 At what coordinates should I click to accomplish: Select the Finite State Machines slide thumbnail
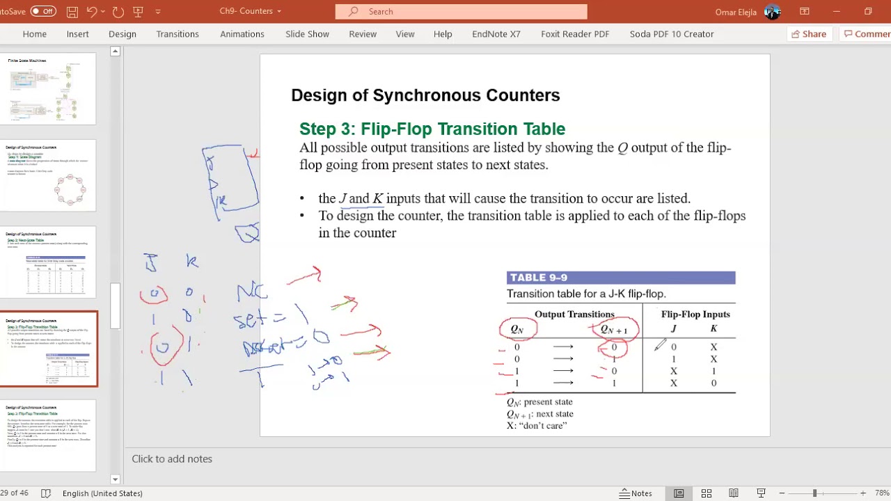(48, 89)
